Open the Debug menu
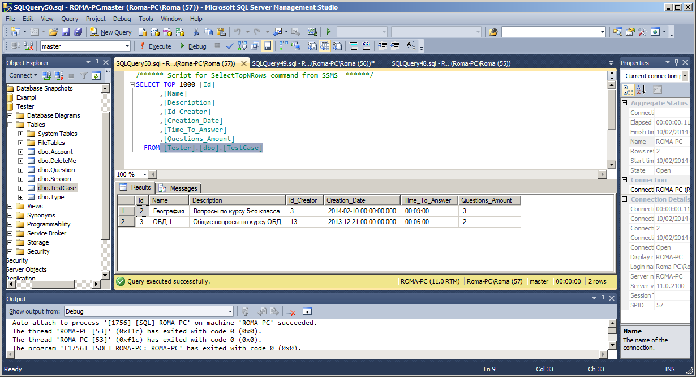 [122, 19]
